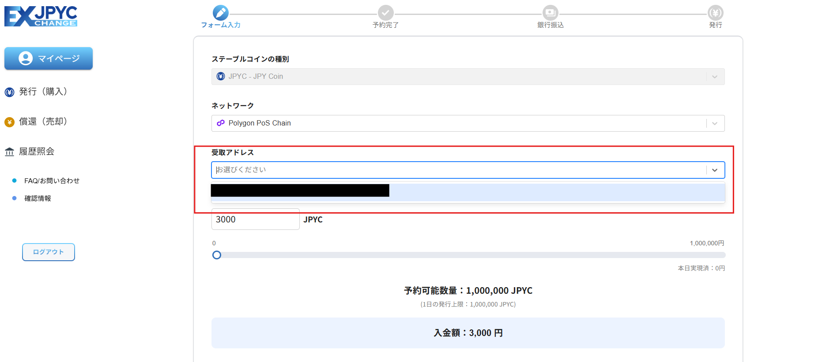Click the 1日の発行上限 note text
826x362 pixels.
[468, 304]
